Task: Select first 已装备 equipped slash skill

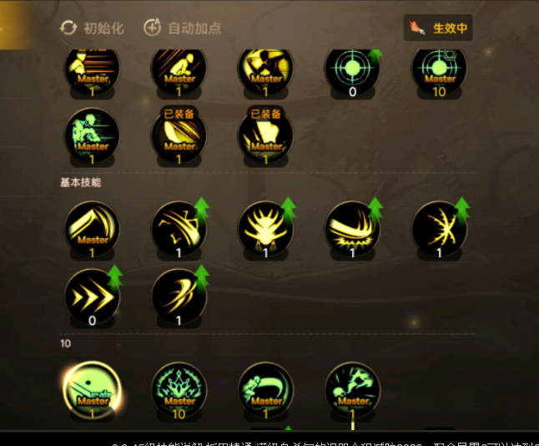Action: [179, 137]
